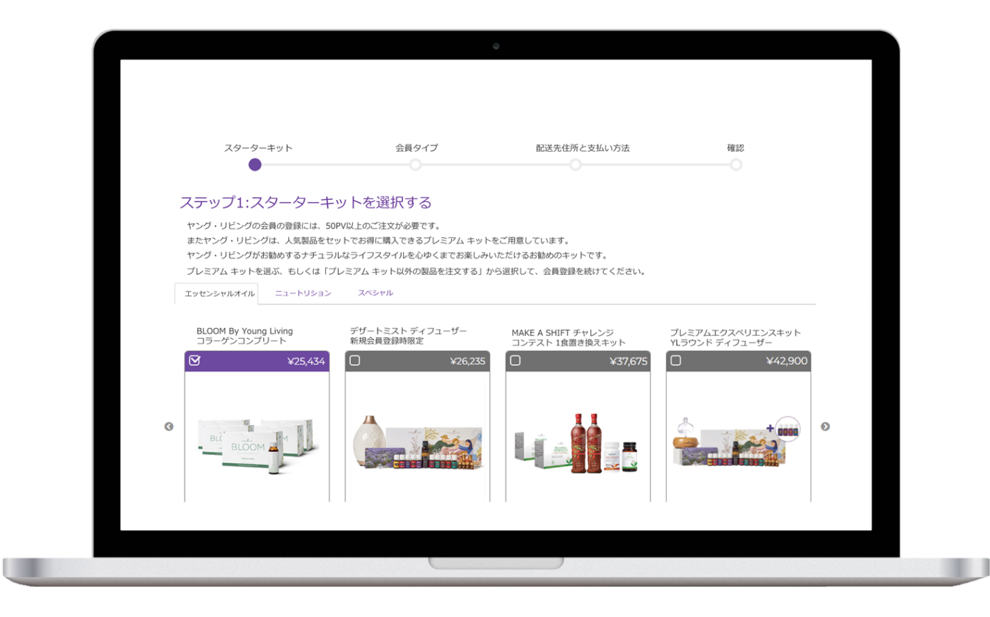Go to the 確認 step circle

coord(736,165)
